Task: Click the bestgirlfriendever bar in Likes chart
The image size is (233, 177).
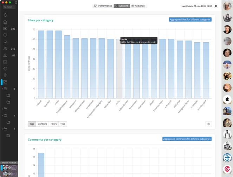Action: pos(67,67)
